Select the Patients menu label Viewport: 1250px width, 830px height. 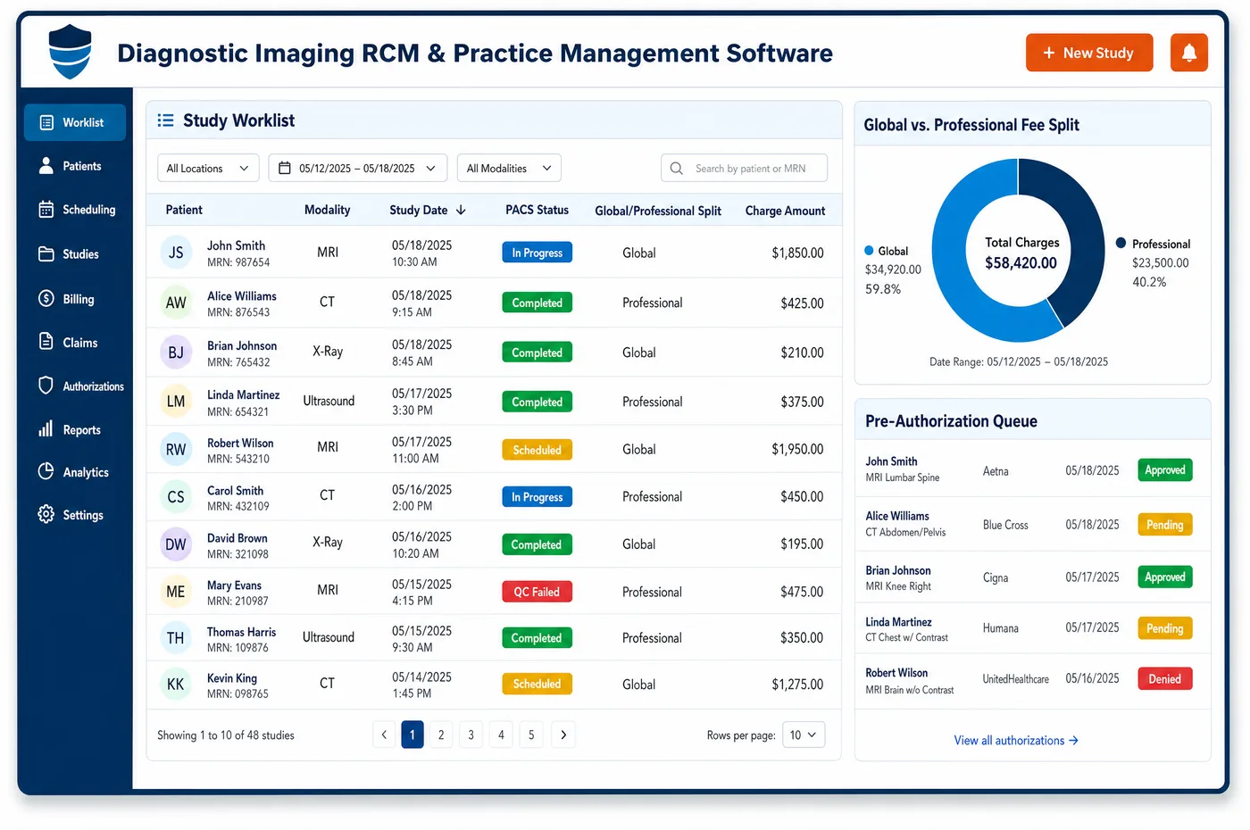point(82,166)
